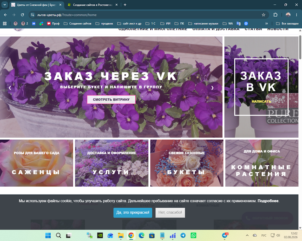Open WhatsApp from taskbar
The width and height of the screenshot is (302, 241).
193,235
